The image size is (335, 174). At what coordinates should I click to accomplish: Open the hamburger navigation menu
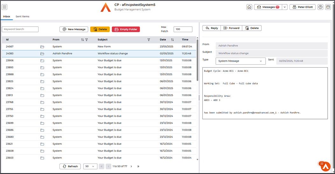[4, 7]
